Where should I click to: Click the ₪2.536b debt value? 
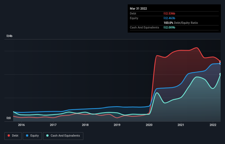169,13
